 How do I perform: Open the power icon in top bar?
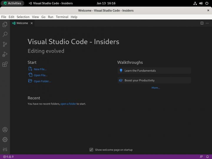pyautogui.click(x=207, y=3)
